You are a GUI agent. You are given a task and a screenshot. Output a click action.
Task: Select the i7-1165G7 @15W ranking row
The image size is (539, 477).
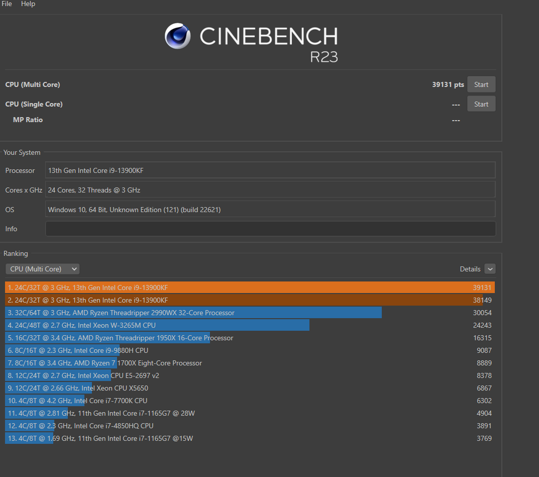(x=250, y=438)
